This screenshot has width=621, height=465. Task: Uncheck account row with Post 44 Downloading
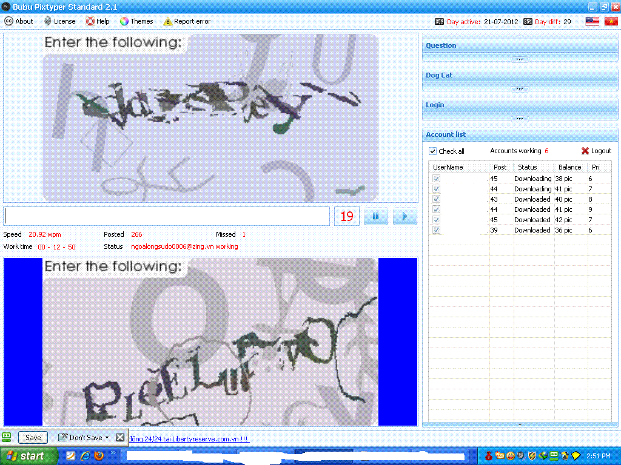pyautogui.click(x=436, y=189)
